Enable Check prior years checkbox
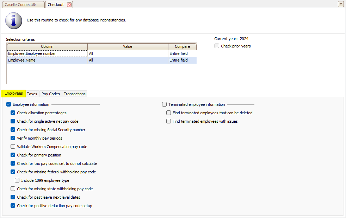 217,46
